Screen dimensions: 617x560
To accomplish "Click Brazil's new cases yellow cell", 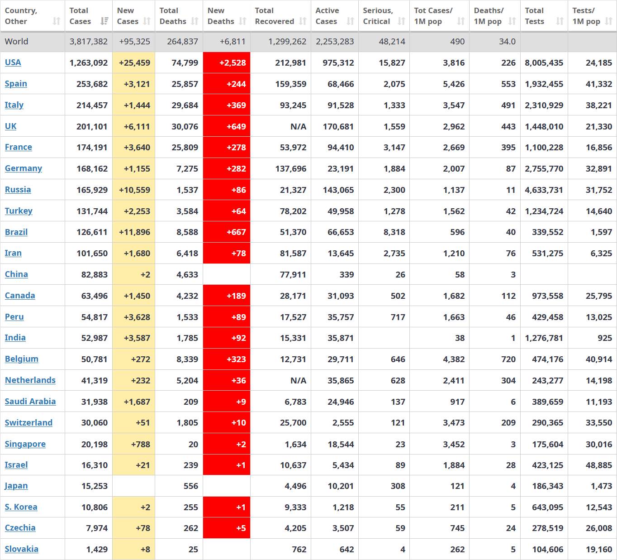I will point(134,232).
